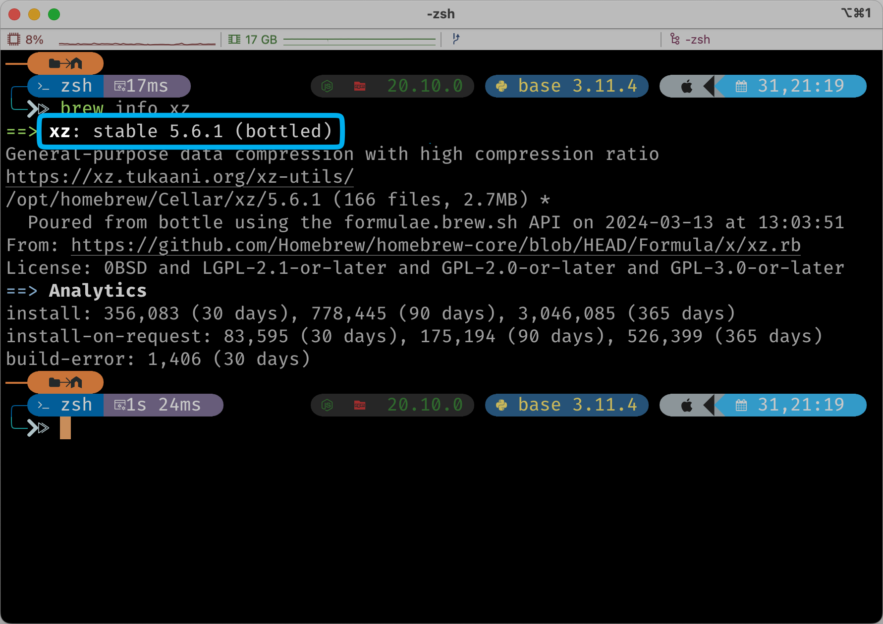Click the Apple logo in first prompt
Screen dimensions: 883x624
(x=687, y=87)
